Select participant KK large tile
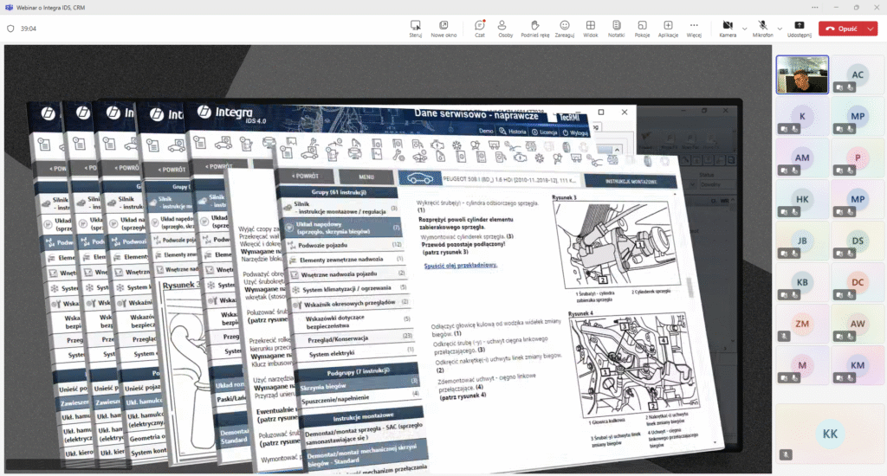 point(830,434)
